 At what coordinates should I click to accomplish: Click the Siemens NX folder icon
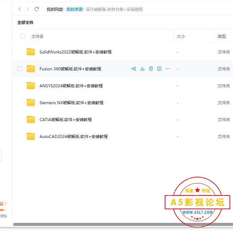pyautogui.click(x=31, y=102)
